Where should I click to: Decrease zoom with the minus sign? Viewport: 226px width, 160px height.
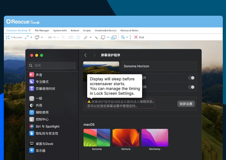[x=45, y=37]
